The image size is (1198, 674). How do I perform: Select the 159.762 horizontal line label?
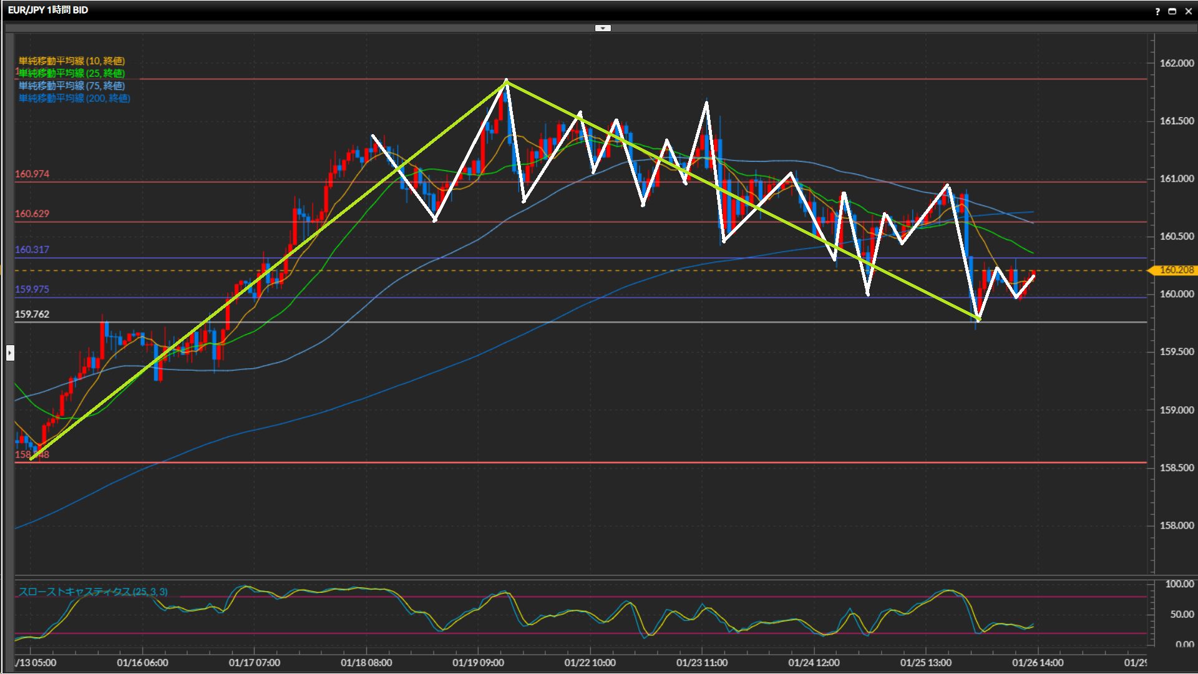point(32,315)
